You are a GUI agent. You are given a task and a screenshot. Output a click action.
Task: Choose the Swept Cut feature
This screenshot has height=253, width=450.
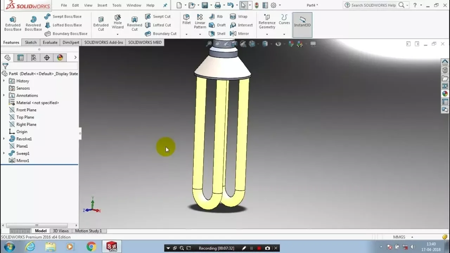(157, 17)
